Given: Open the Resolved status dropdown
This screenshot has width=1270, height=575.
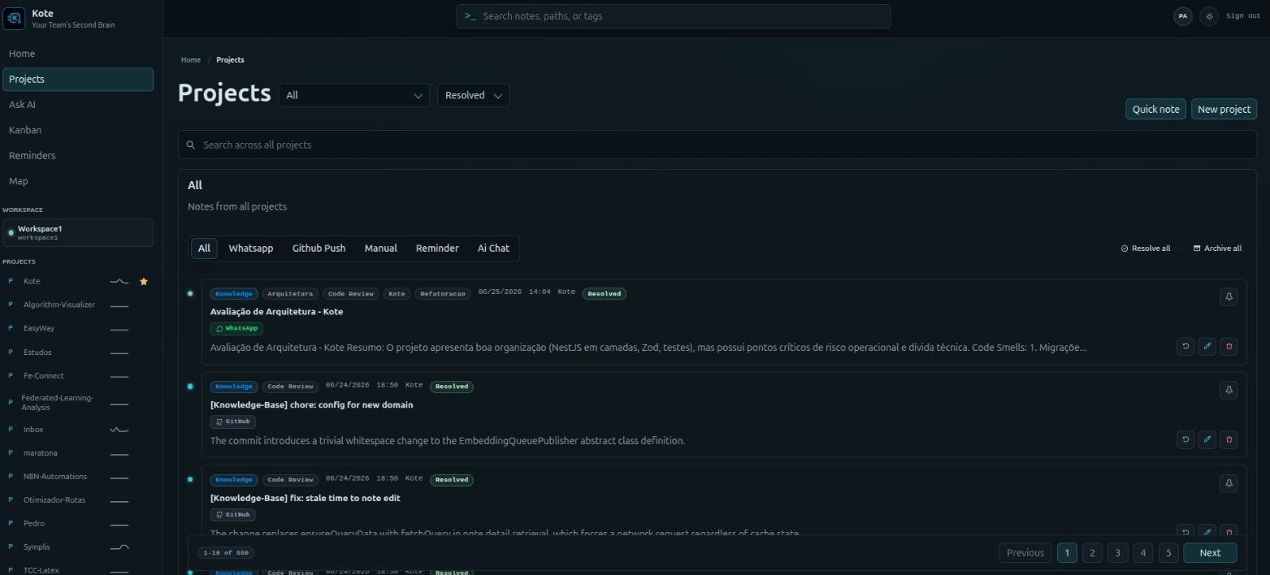Looking at the screenshot, I should click(473, 95).
